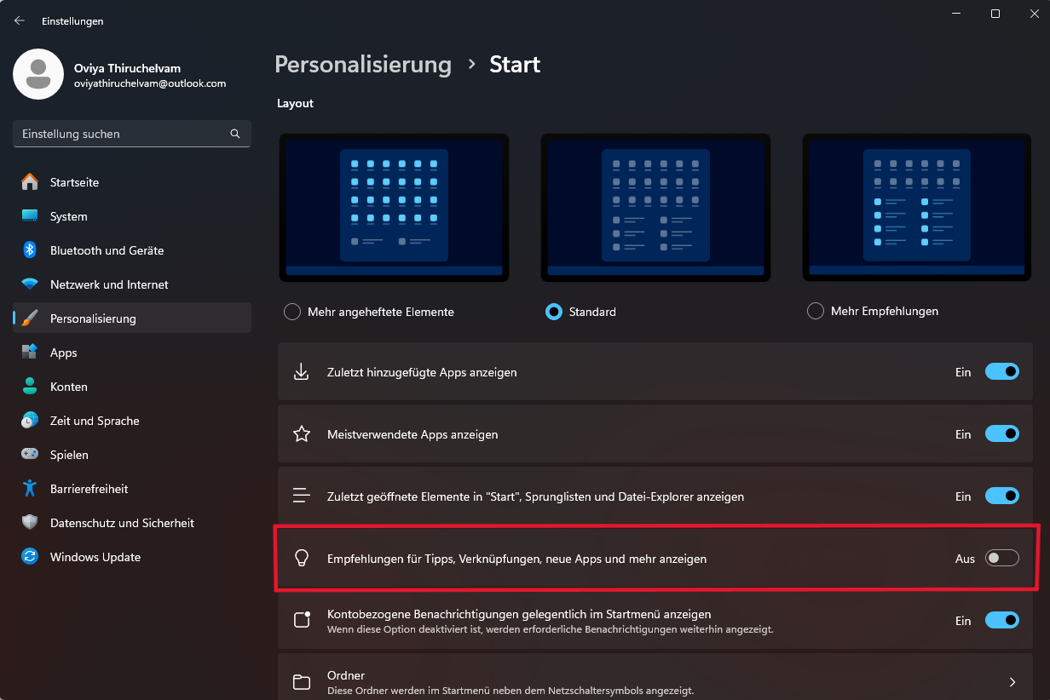Click the Spielen gamepad icon
This screenshot has width=1050, height=700.
tap(30, 455)
